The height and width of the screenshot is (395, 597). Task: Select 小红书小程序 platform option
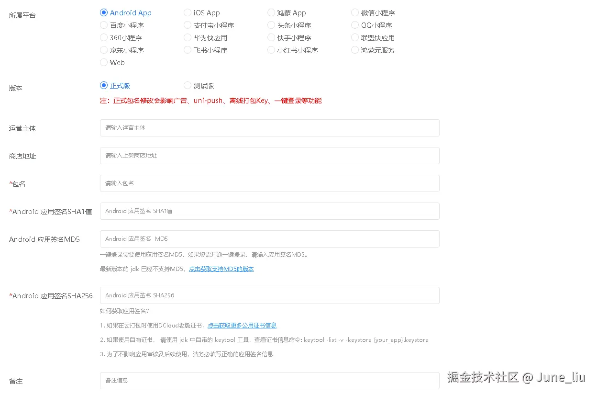[271, 50]
